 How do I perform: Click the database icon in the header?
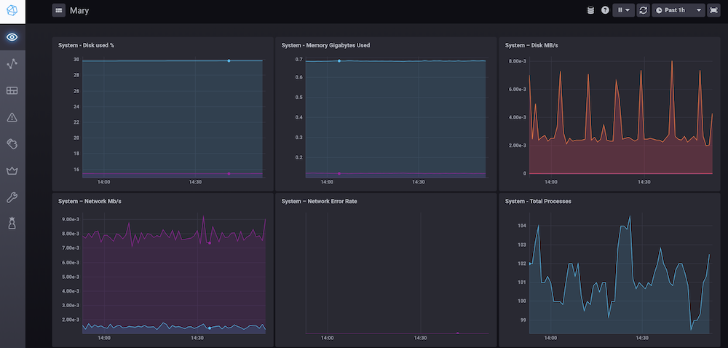(591, 10)
